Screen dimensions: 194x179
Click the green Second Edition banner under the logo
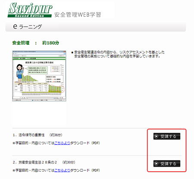point(29,16)
